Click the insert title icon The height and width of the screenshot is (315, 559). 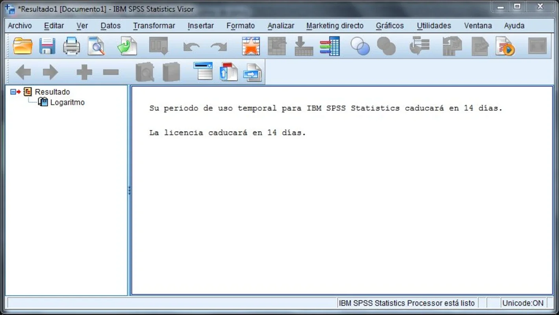pyautogui.click(x=228, y=72)
